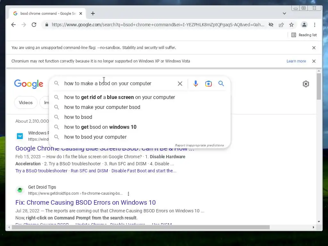This screenshot has height=246, width=328.
Task: Click the Windows Report site favicon
Action: coord(20,136)
